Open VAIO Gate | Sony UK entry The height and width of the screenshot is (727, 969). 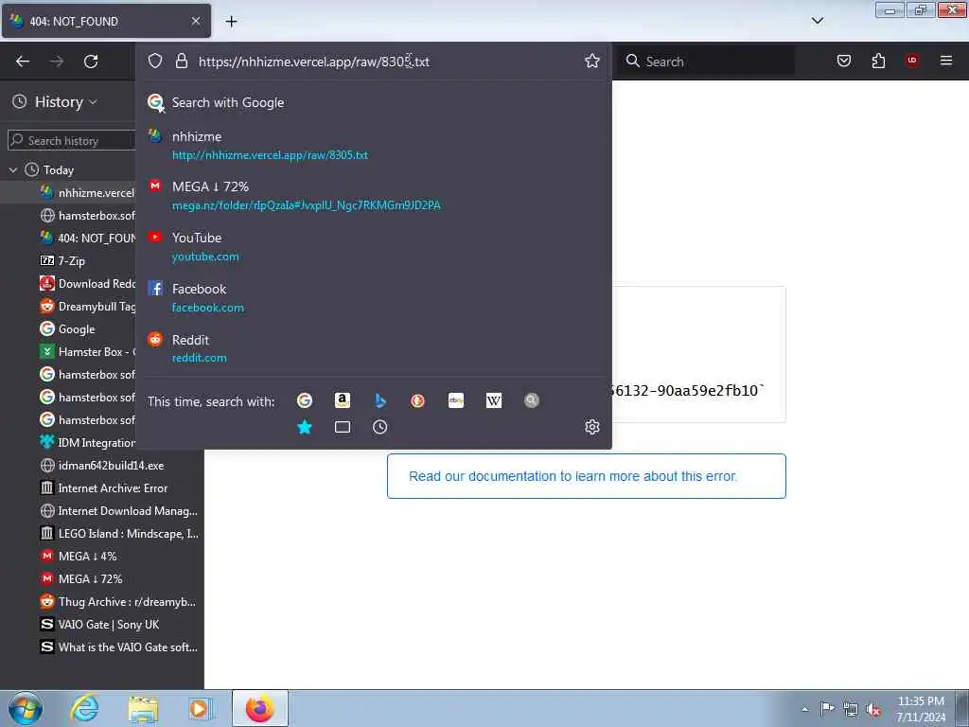[x=99, y=625]
